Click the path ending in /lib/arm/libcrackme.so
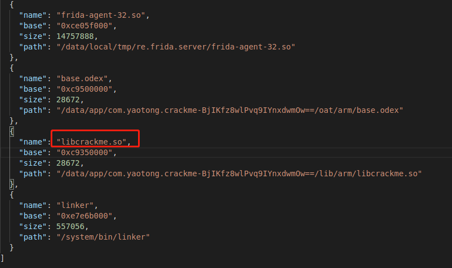The height and width of the screenshot is (268, 452). 239,173
